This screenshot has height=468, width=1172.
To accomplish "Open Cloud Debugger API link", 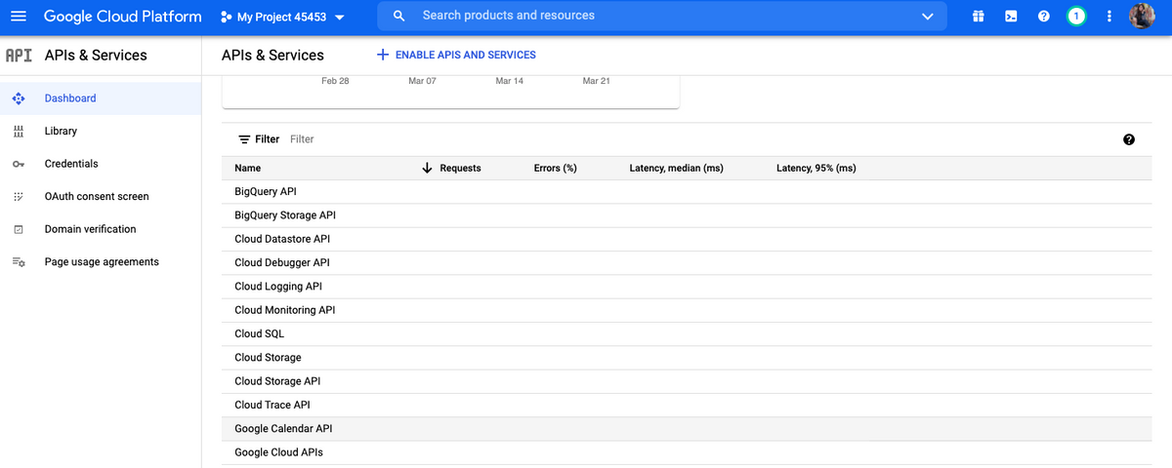I will coord(282,263).
